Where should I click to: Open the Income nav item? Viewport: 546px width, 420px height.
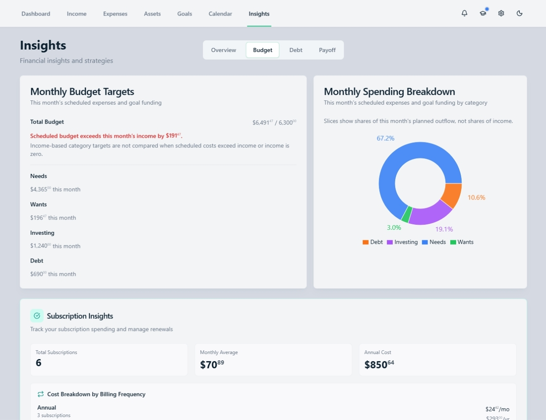pyautogui.click(x=76, y=14)
